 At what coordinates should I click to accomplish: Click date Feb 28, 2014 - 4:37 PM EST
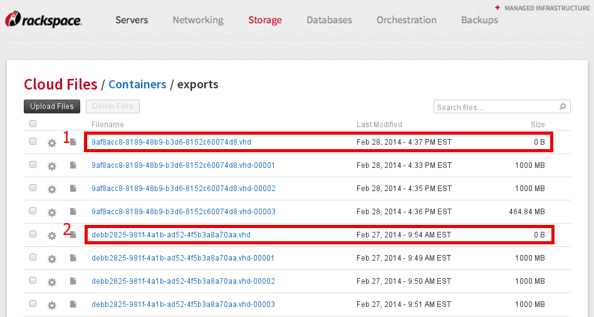point(404,142)
